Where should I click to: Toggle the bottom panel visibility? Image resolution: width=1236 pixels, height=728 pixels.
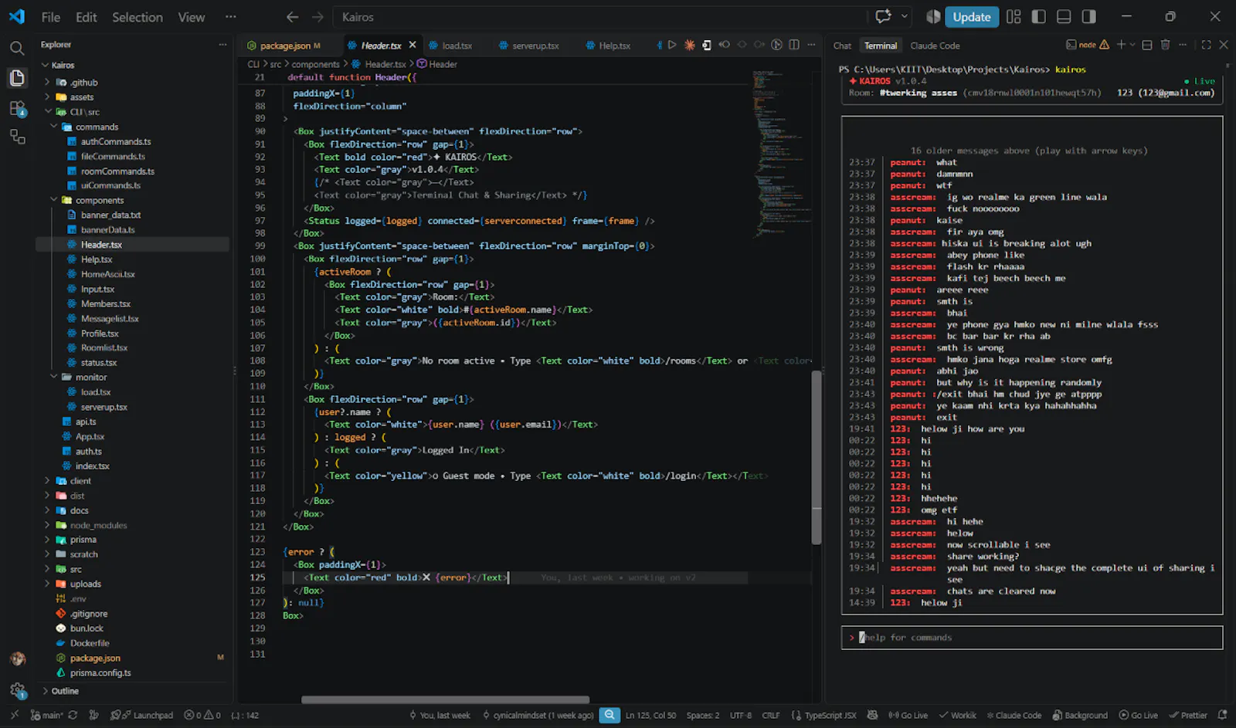tap(1064, 16)
